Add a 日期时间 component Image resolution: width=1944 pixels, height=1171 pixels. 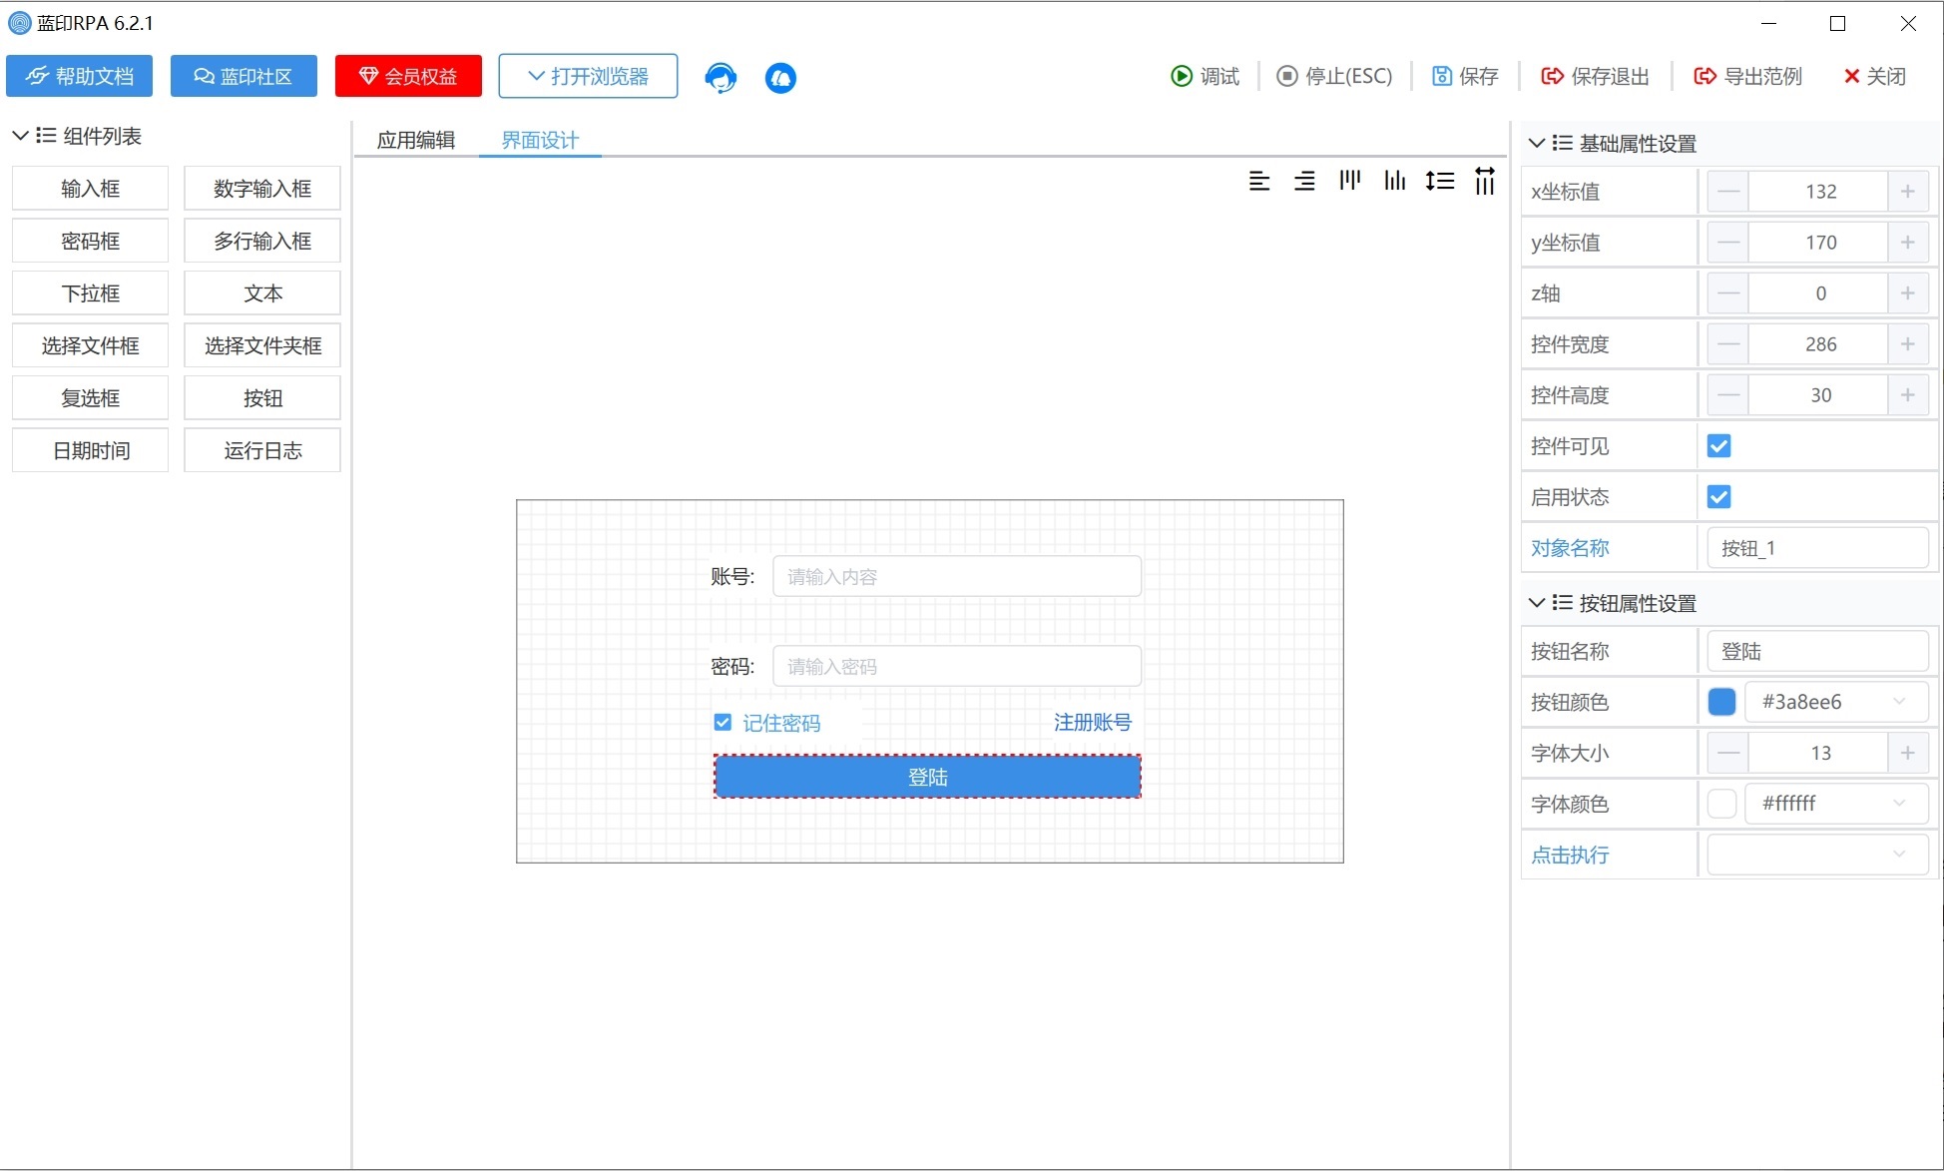tap(90, 450)
